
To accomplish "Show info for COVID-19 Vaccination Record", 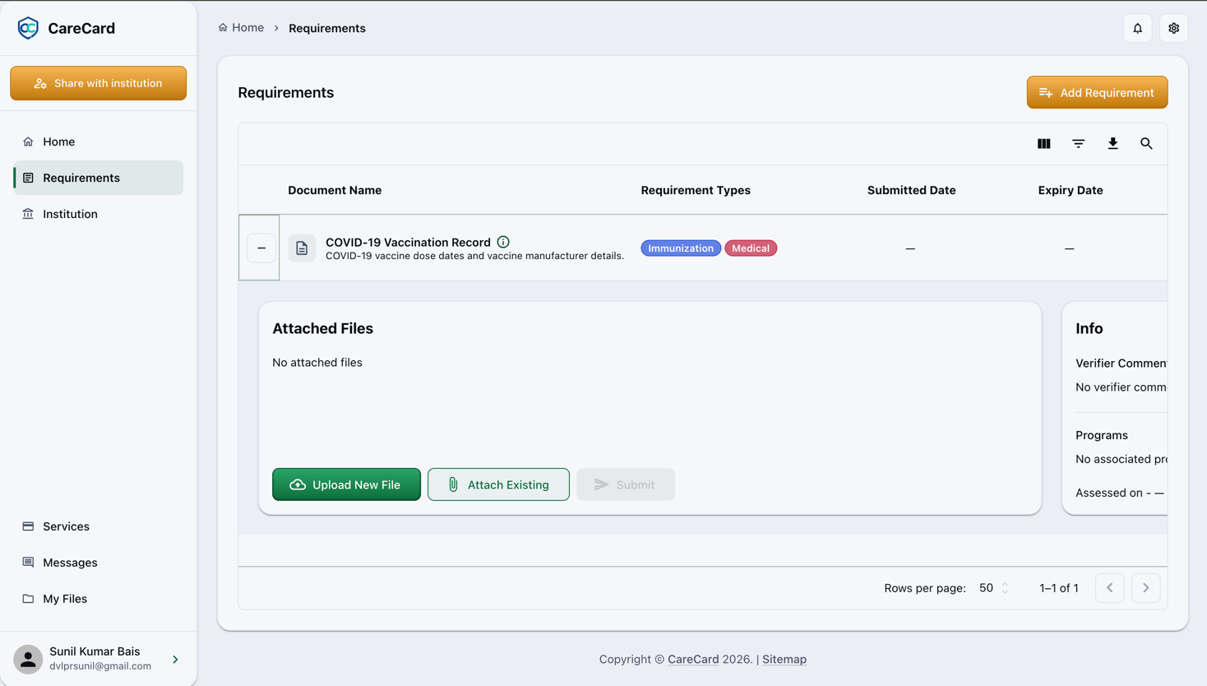I will click(503, 242).
